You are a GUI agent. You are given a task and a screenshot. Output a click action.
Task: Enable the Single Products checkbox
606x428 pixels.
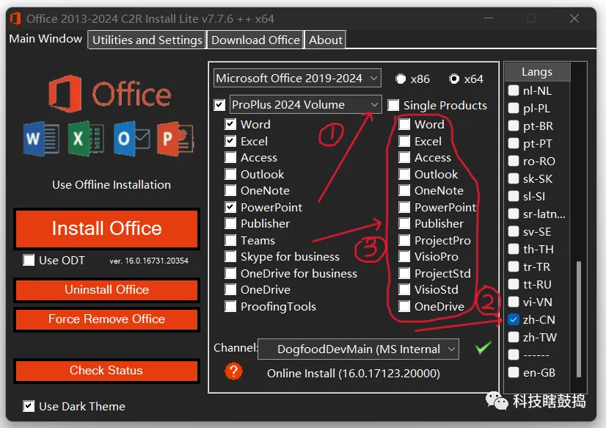[393, 105]
